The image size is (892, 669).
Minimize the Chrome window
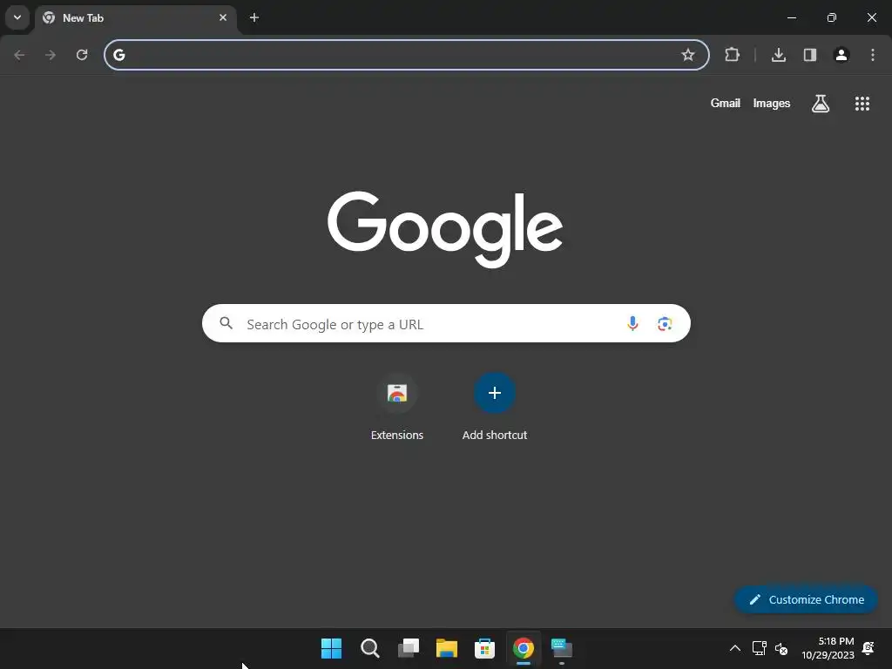tap(791, 17)
